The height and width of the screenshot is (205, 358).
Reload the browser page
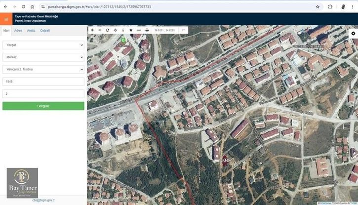click(x=23, y=7)
